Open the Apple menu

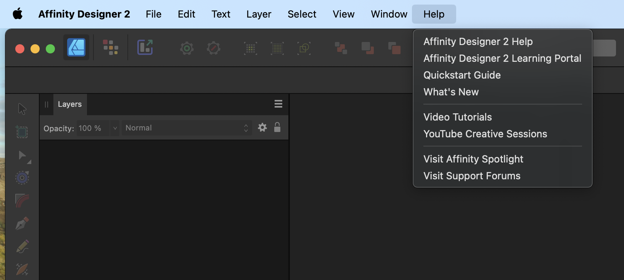pos(18,14)
